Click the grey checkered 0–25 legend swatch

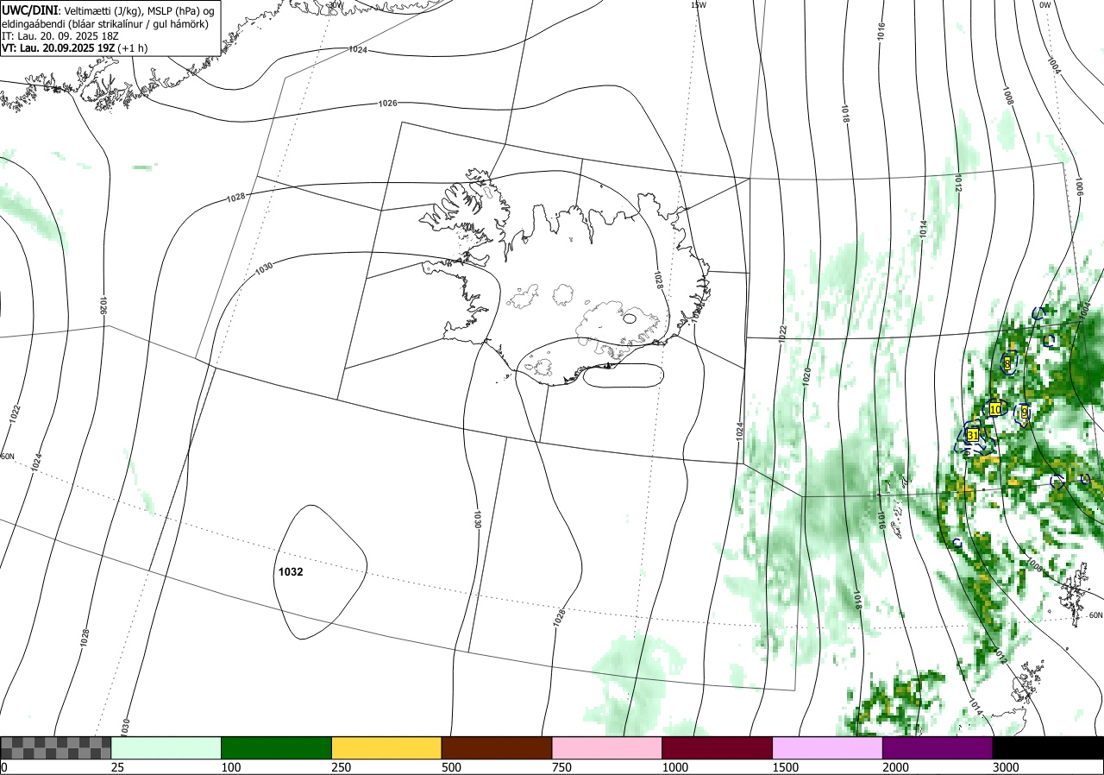click(55, 747)
